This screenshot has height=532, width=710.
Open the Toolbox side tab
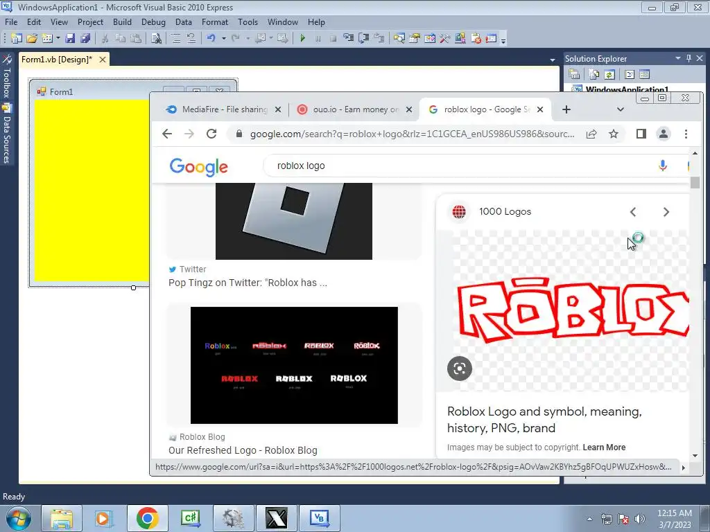click(7, 77)
